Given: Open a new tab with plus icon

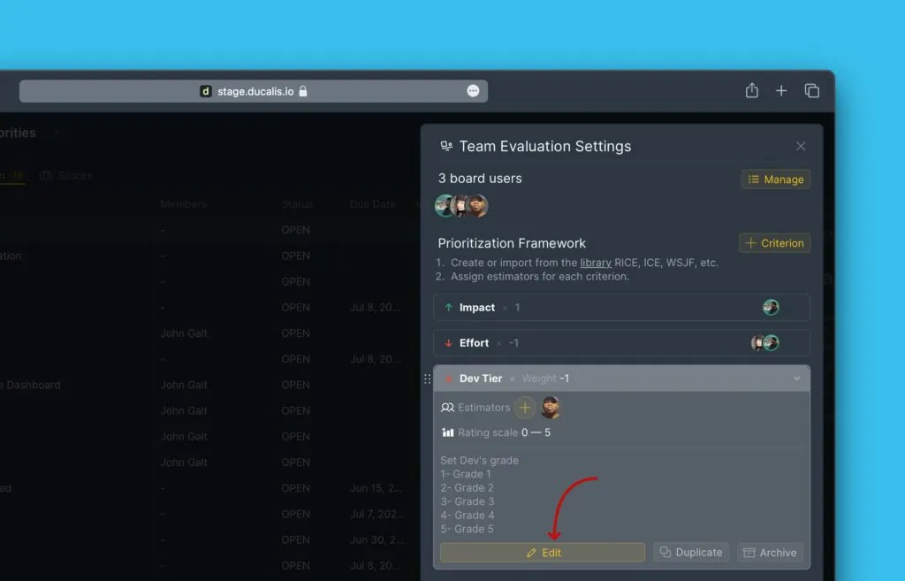Looking at the screenshot, I should [x=781, y=90].
